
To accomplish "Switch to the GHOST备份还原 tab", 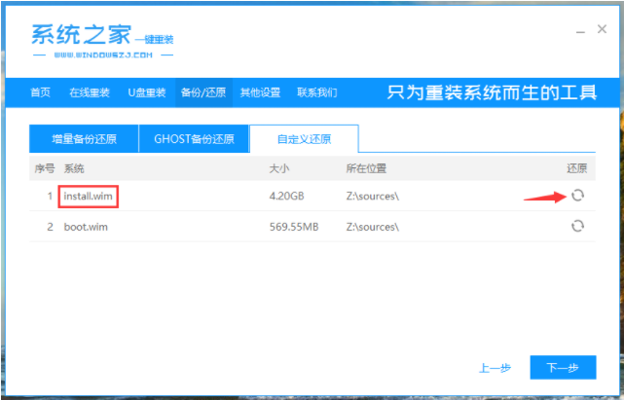I will pyautogui.click(x=193, y=138).
